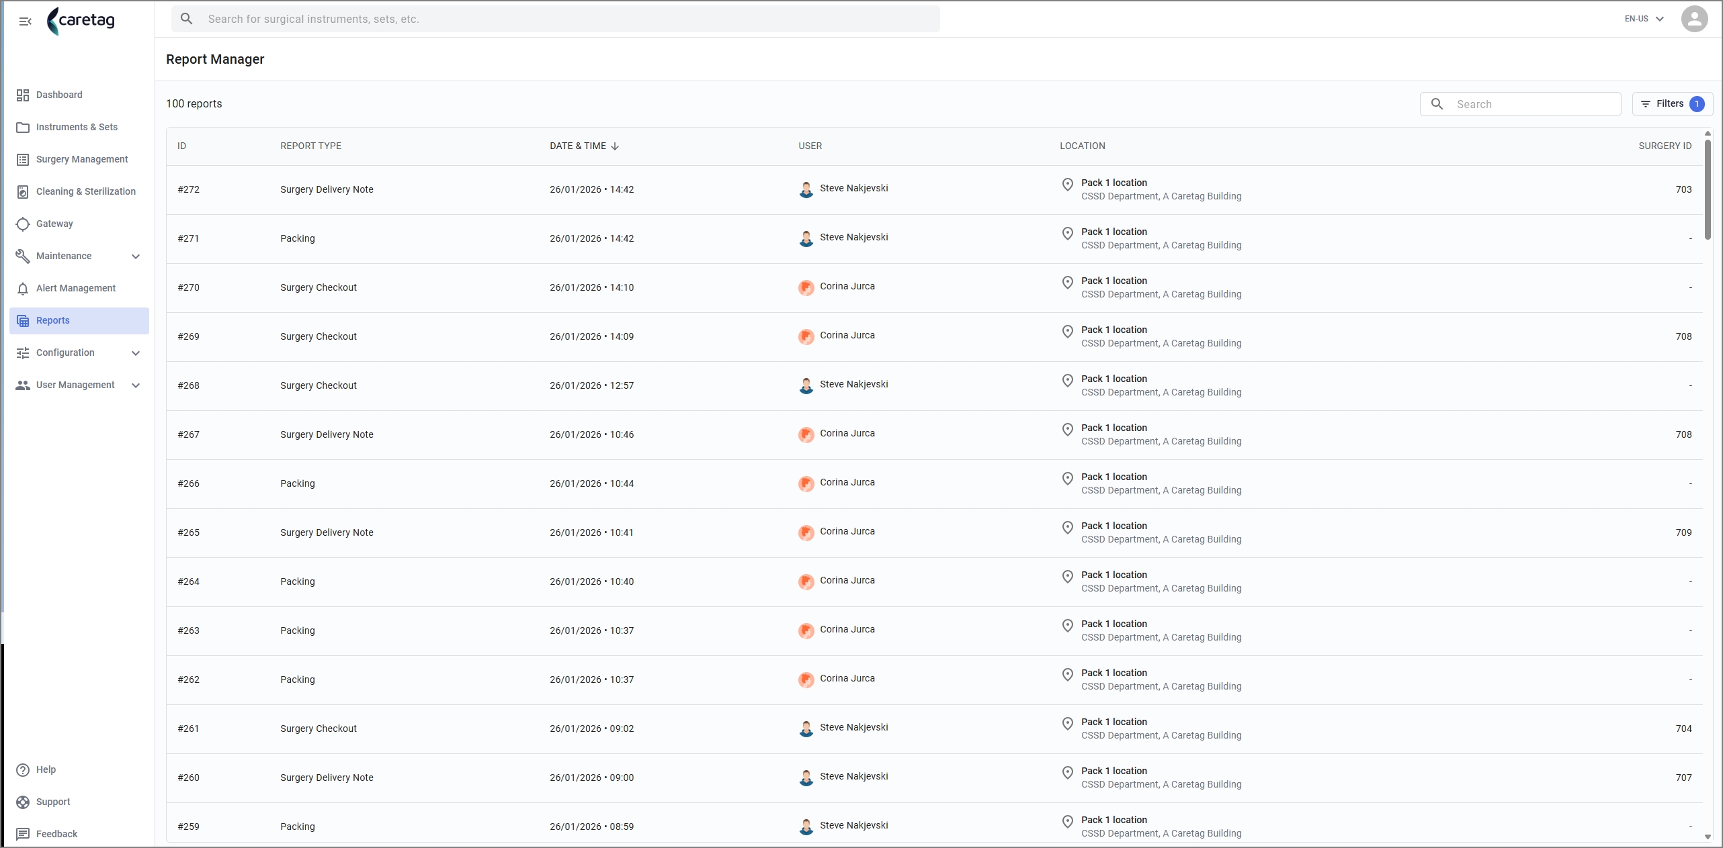
Task: Click the Feedback chat icon
Action: (23, 835)
